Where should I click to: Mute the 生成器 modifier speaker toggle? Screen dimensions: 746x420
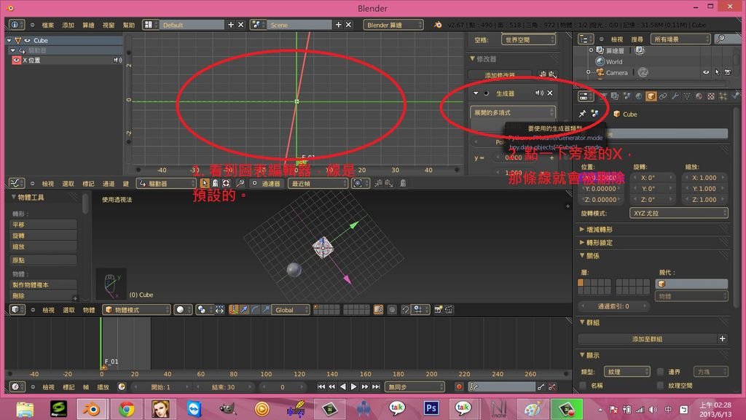click(x=538, y=93)
